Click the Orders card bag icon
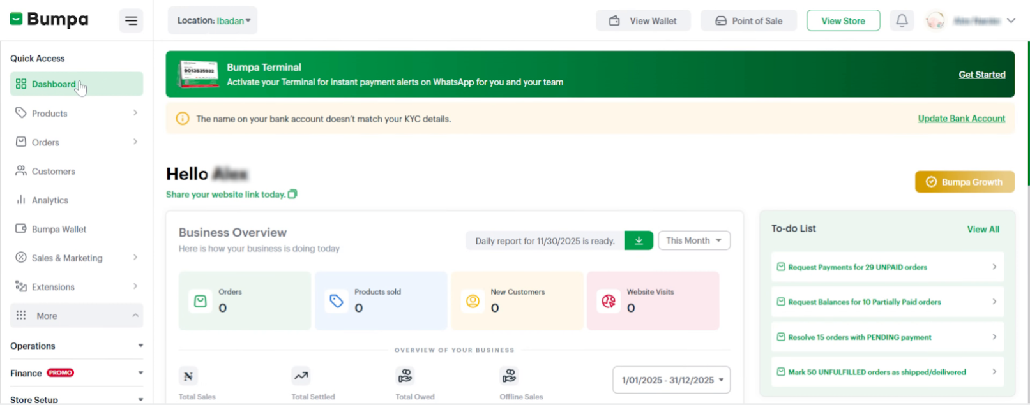The height and width of the screenshot is (405, 1030). [201, 301]
